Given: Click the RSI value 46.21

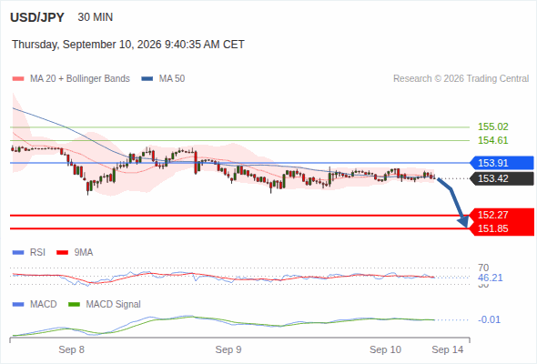Looking at the screenshot, I should 490,278.
